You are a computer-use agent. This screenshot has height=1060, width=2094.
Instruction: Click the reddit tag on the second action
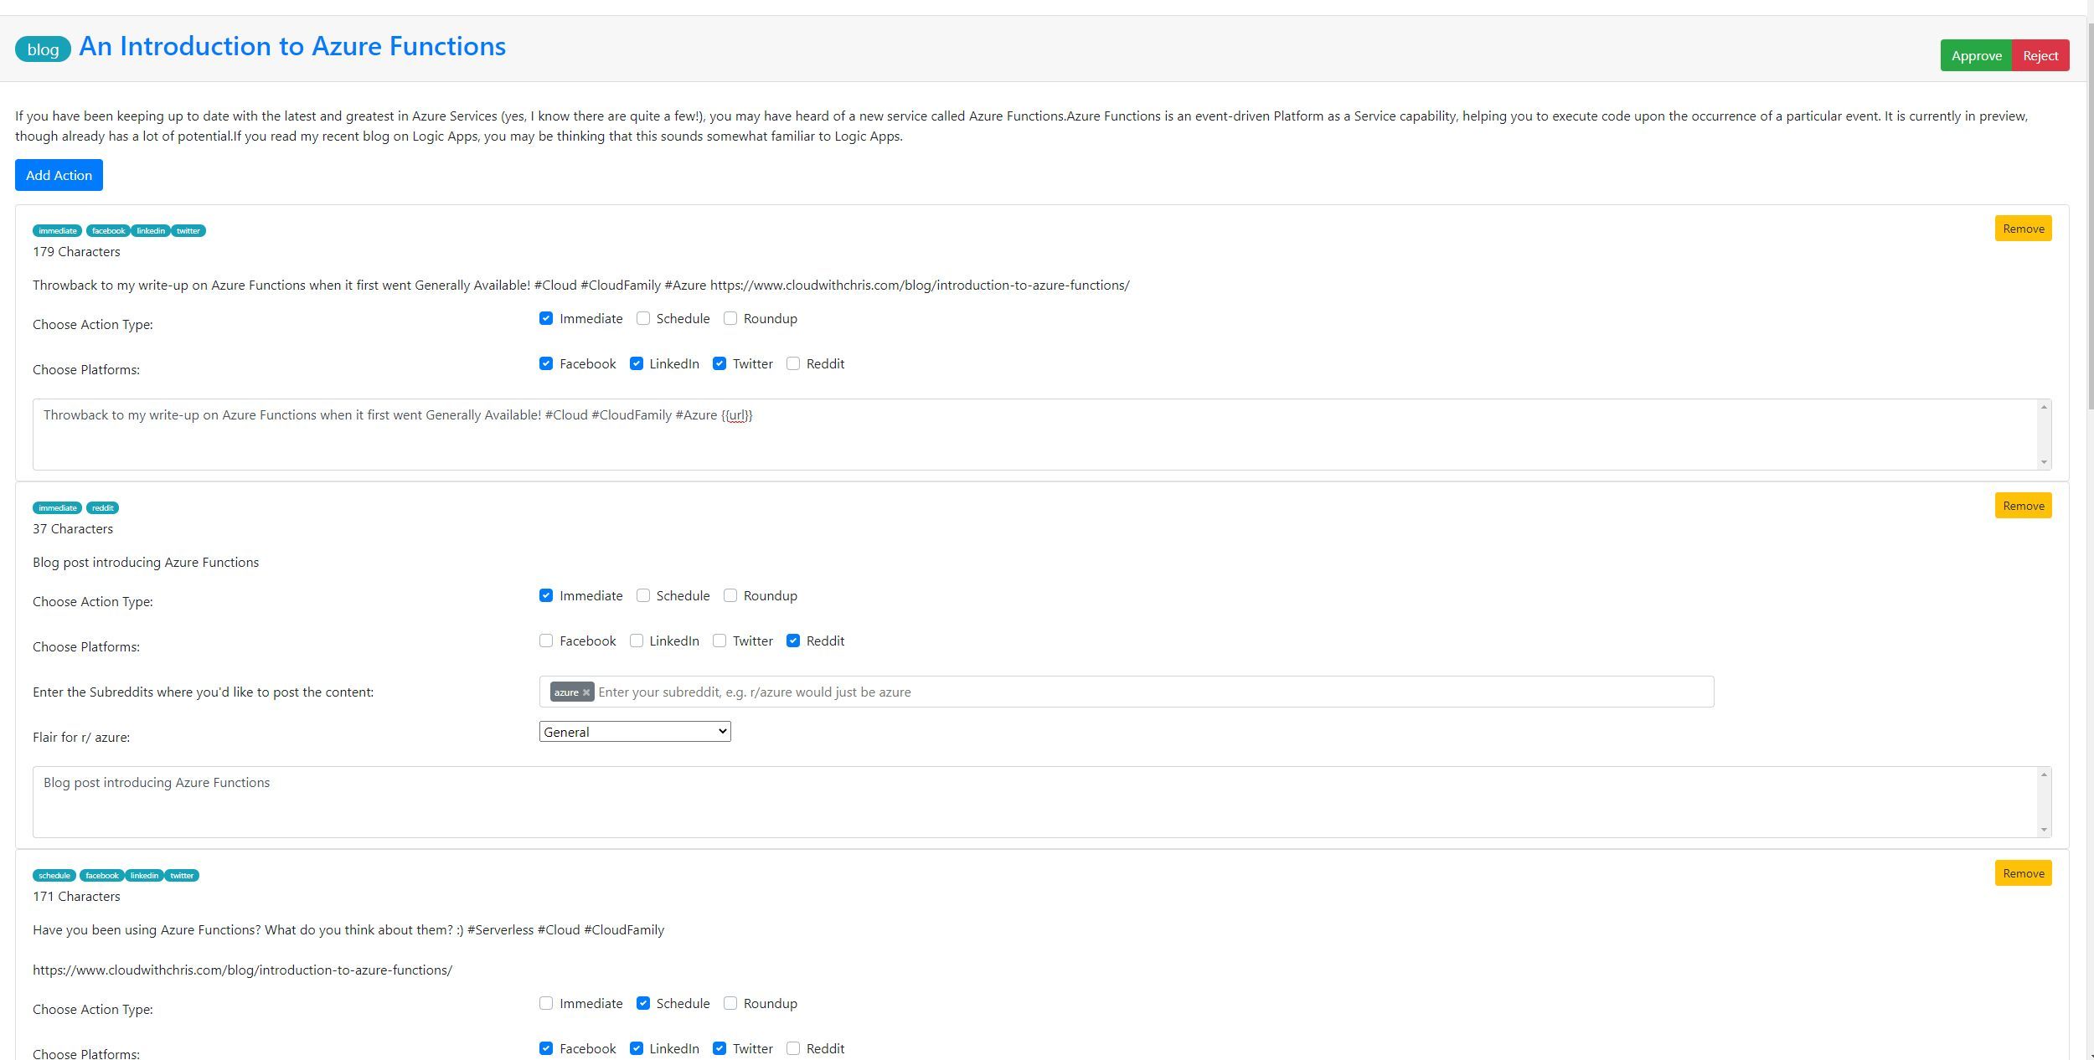[104, 507]
